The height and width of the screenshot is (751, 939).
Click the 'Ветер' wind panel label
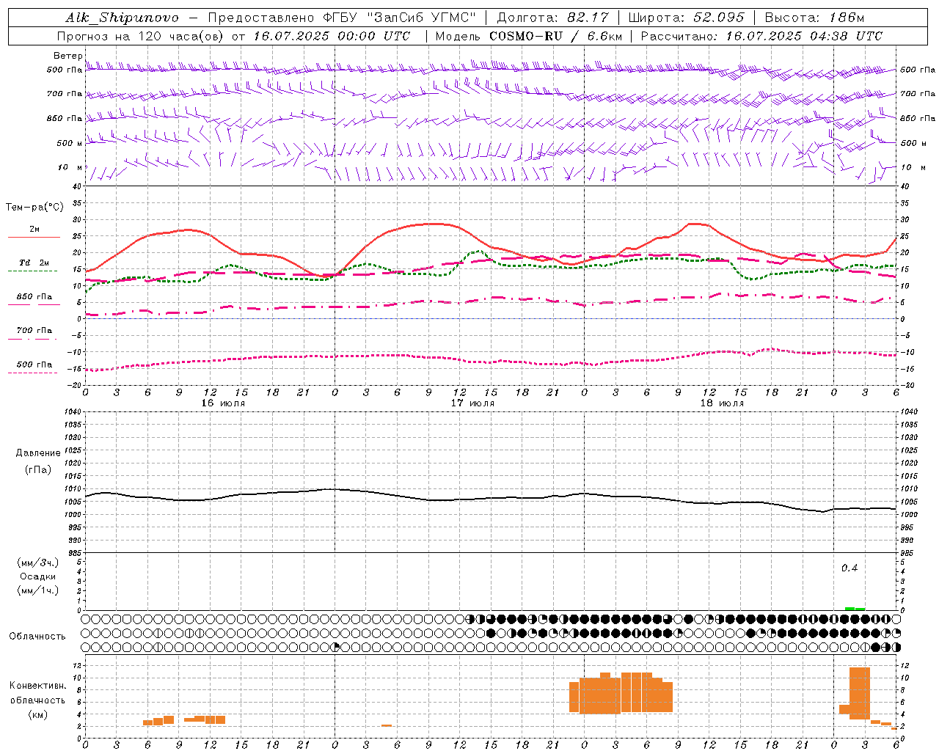click(67, 56)
